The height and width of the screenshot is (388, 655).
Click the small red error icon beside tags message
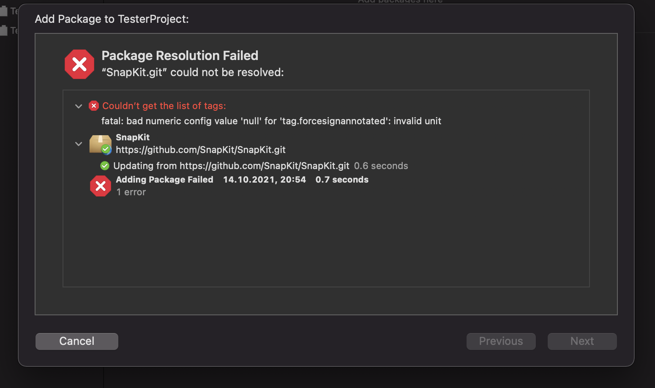click(94, 106)
